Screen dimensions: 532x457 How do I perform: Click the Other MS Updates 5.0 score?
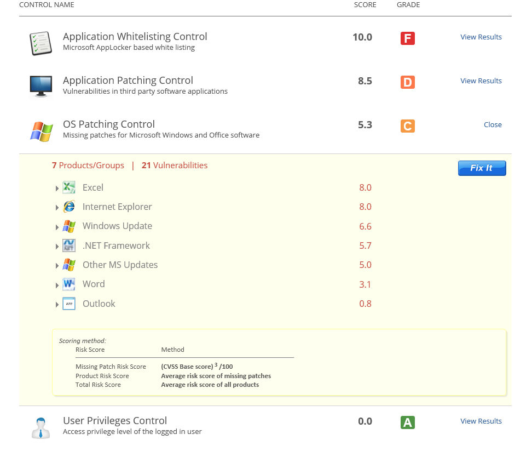pos(366,265)
